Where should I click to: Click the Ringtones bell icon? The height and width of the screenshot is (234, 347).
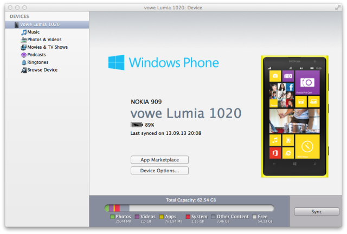(x=23, y=62)
